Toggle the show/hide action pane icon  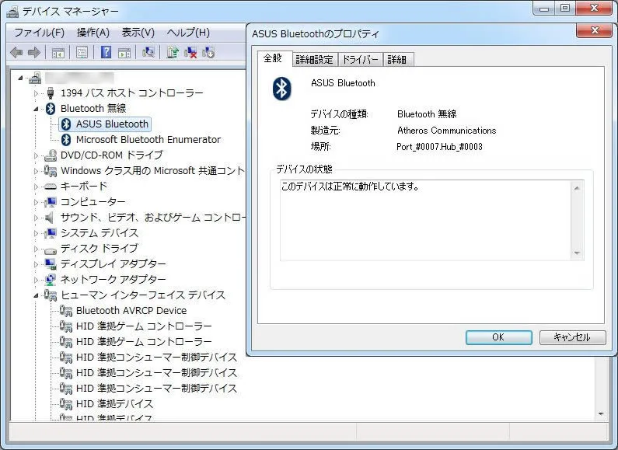124,52
